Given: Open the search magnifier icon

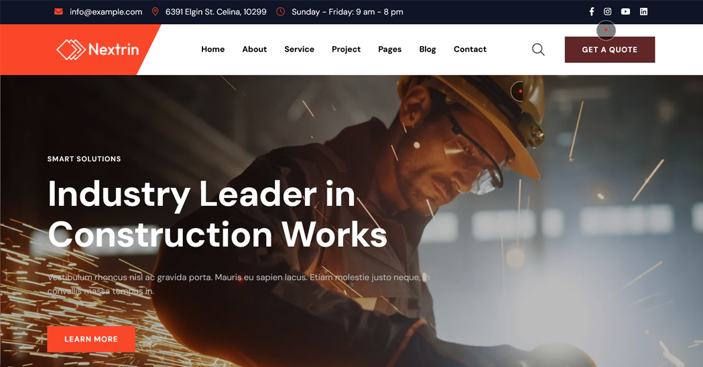Looking at the screenshot, I should (538, 49).
